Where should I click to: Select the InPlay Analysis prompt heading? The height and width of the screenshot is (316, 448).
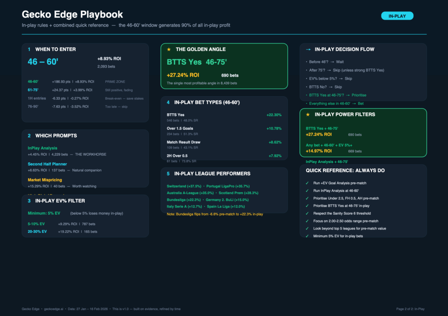(42, 148)
